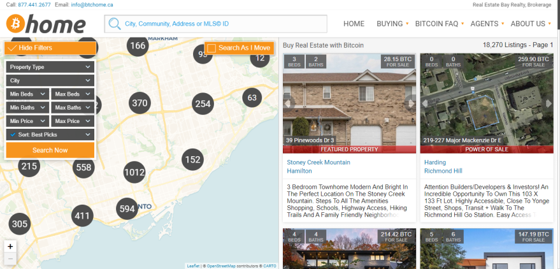Click the Buy Real Estate with Bitcoin heading
The width and height of the screenshot is (560, 269).
[x=323, y=45]
